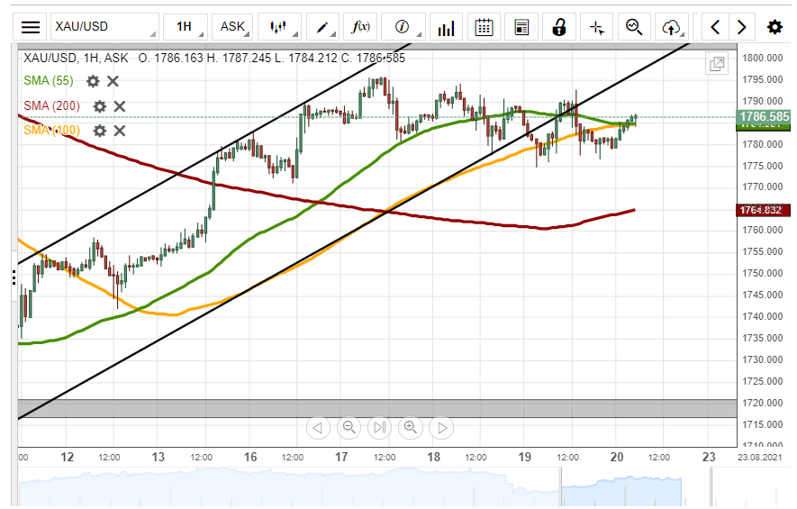797x509 pixels.
Task: Open the XAU/USD instrument selector
Action: coord(104,27)
